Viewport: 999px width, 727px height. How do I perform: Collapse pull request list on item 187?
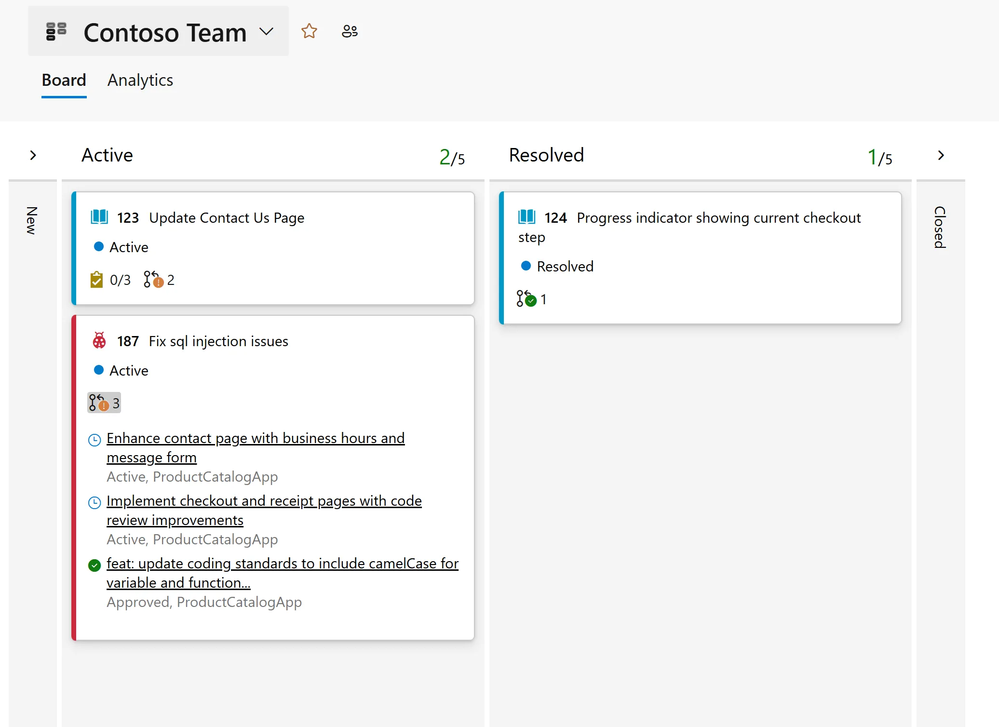click(x=104, y=403)
